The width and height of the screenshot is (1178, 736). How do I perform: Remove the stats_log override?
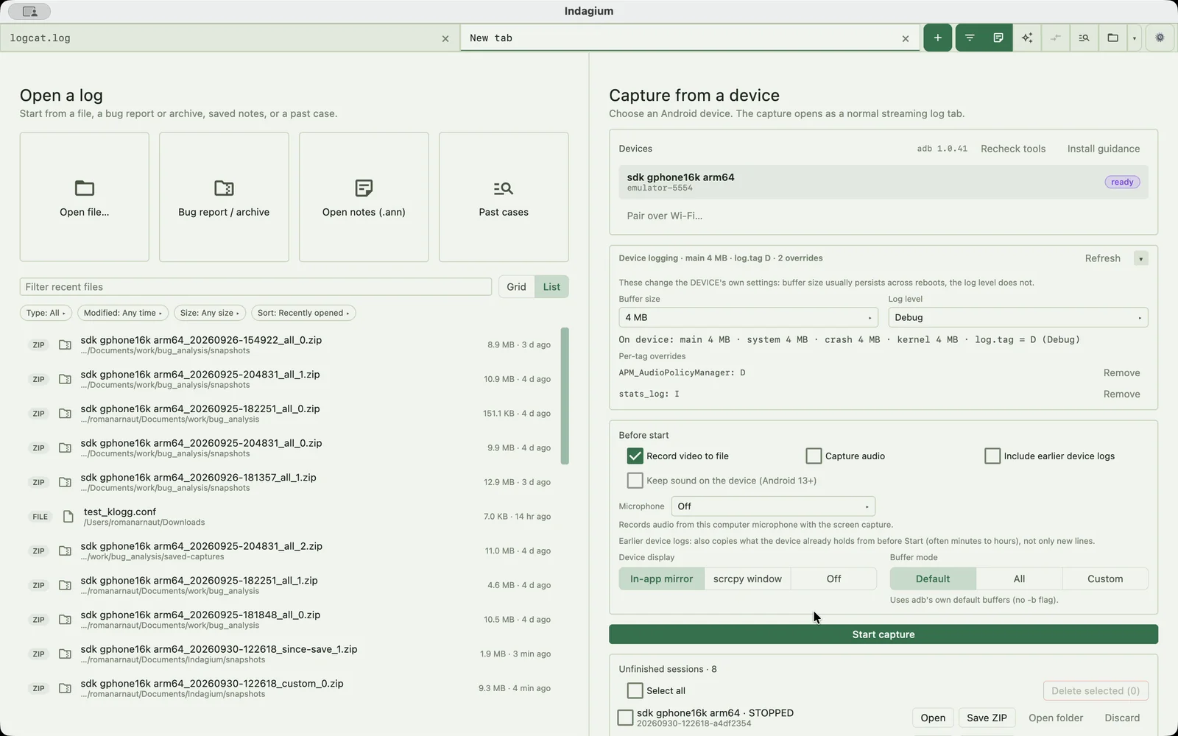(x=1121, y=394)
